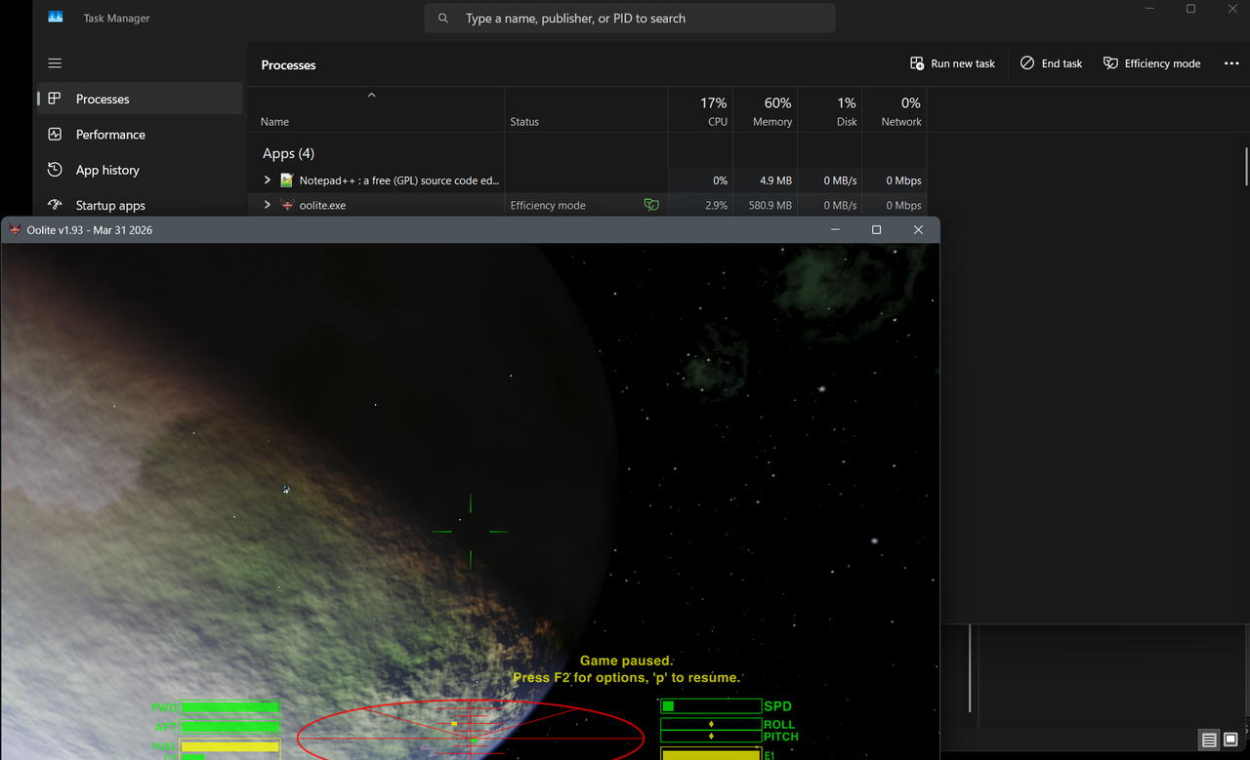Image resolution: width=1250 pixels, height=760 pixels.
Task: Sort by the Memory column header
Action: pos(766,110)
